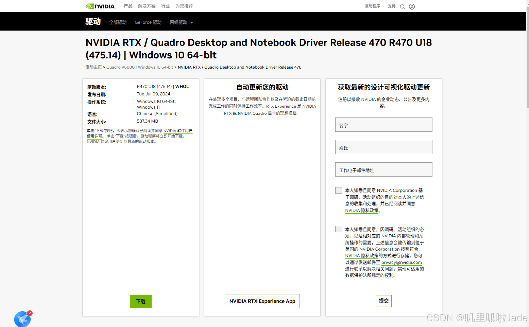Open Quadro K6000 Windows 10 breadcrumb

pyautogui.click(x=140, y=67)
